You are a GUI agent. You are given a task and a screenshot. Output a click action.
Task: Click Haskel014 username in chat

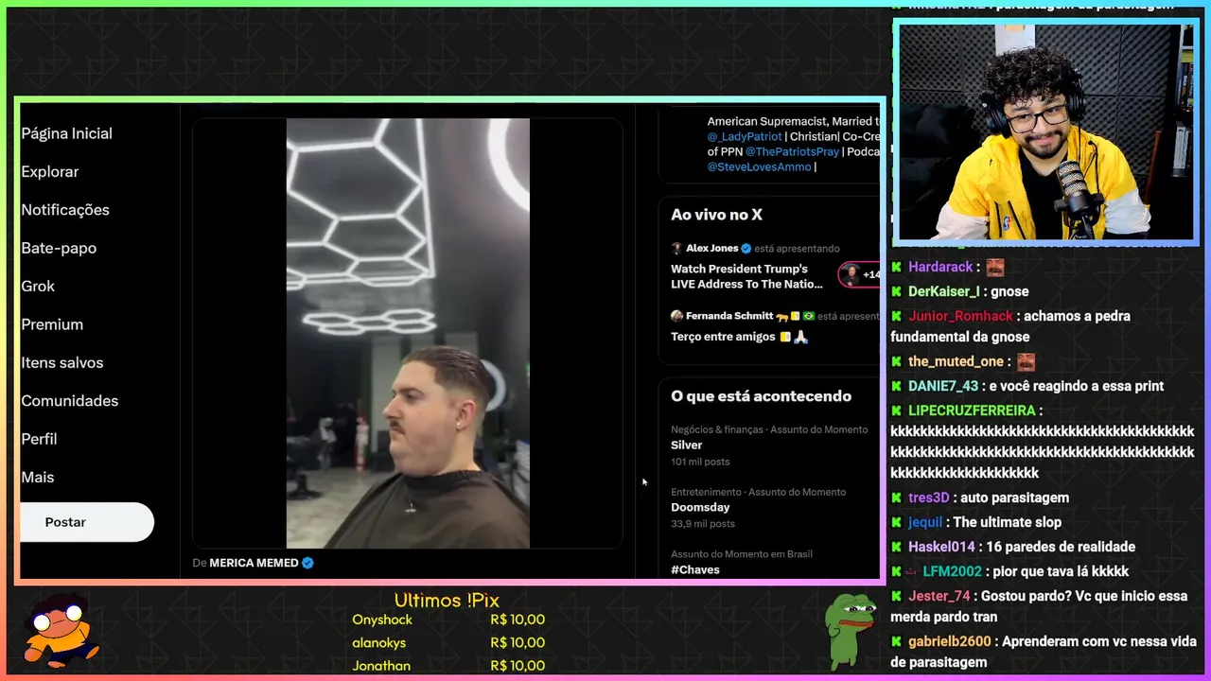(941, 547)
